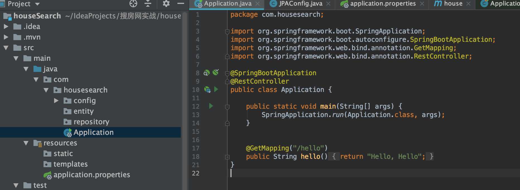Screen dimensions: 520x190
Task: Click the @RestController annotation
Action: coord(260,81)
